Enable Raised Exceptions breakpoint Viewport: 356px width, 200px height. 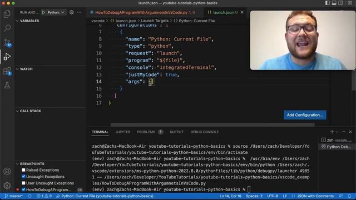pyautogui.click(x=23, y=170)
